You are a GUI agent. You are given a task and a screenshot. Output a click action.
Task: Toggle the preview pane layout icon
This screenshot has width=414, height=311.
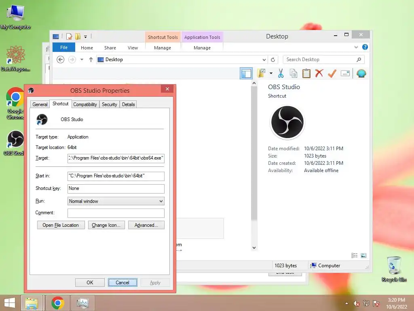pos(246,73)
